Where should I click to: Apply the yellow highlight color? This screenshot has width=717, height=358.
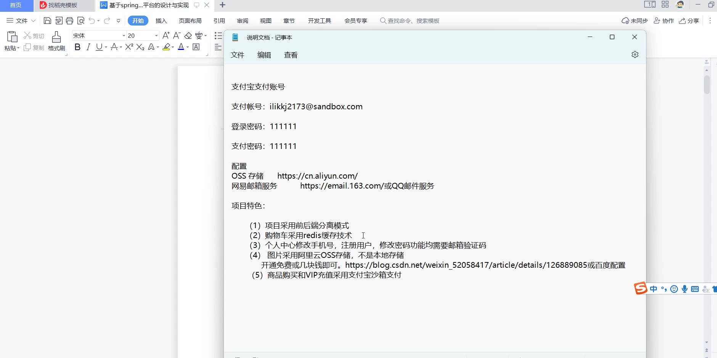(166, 47)
